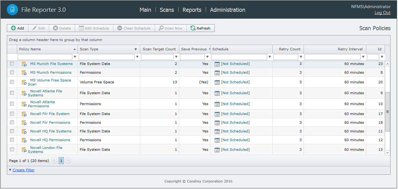Click the green Add plus icon
The width and height of the screenshot is (398, 189).
(x=13, y=28)
